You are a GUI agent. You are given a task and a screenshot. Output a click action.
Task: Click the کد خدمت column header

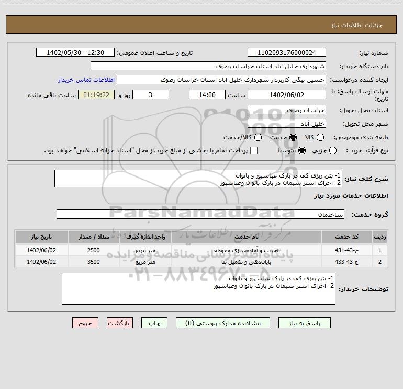pos(346,237)
